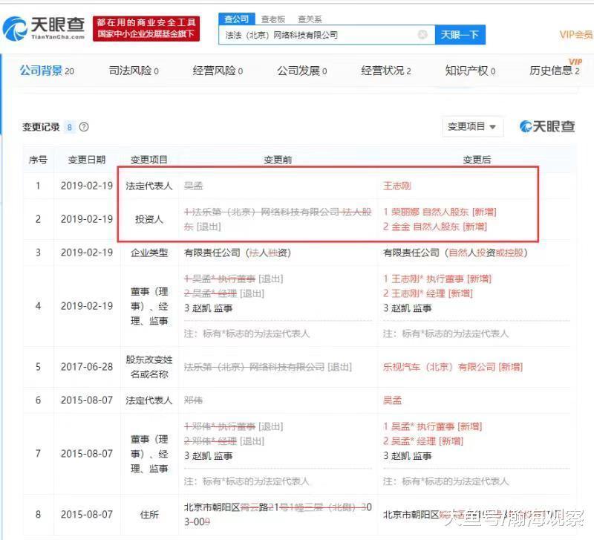Viewport: 594px width, 540px height.
Task: Open the 公司背景 section tab
Action: (47, 71)
